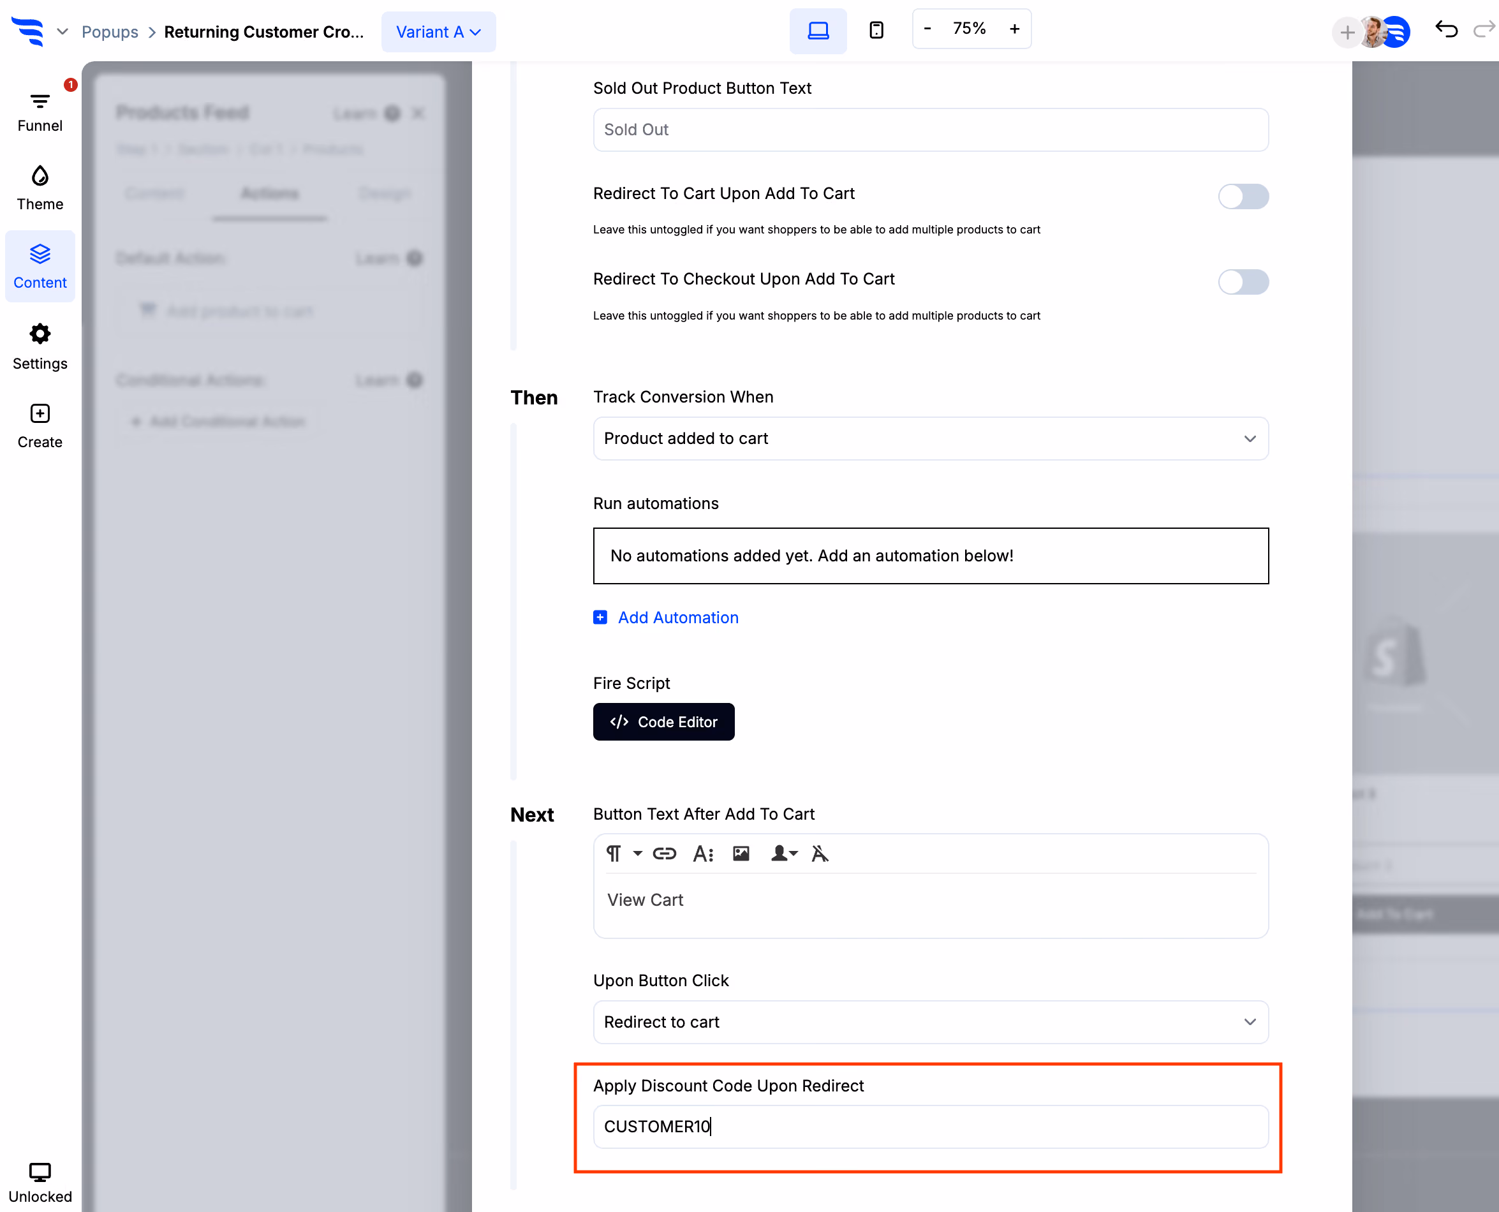1499x1212 pixels.
Task: Toggle Redirect To Cart Upon Add To Cart
Action: pos(1243,196)
